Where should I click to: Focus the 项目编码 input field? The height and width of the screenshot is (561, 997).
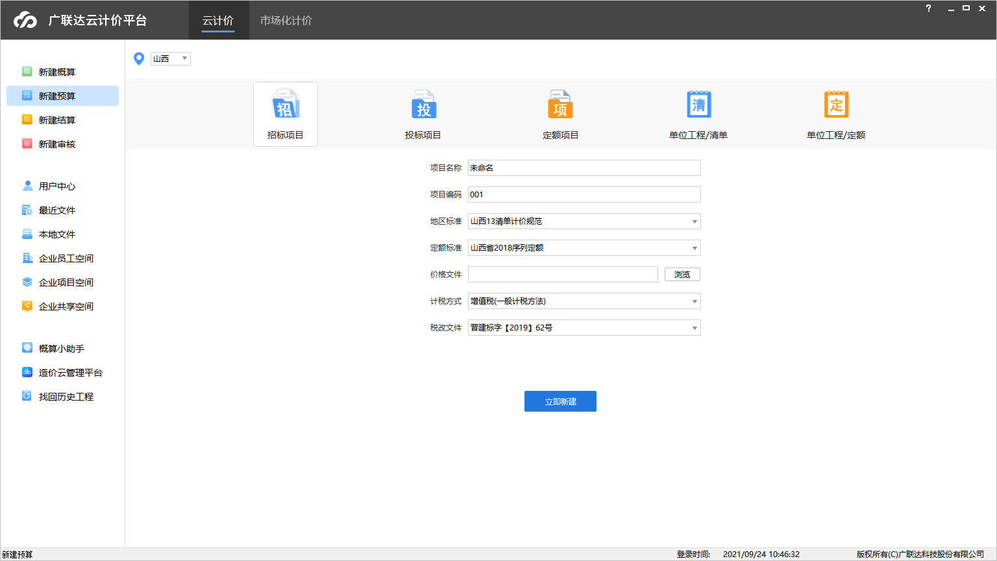point(584,195)
